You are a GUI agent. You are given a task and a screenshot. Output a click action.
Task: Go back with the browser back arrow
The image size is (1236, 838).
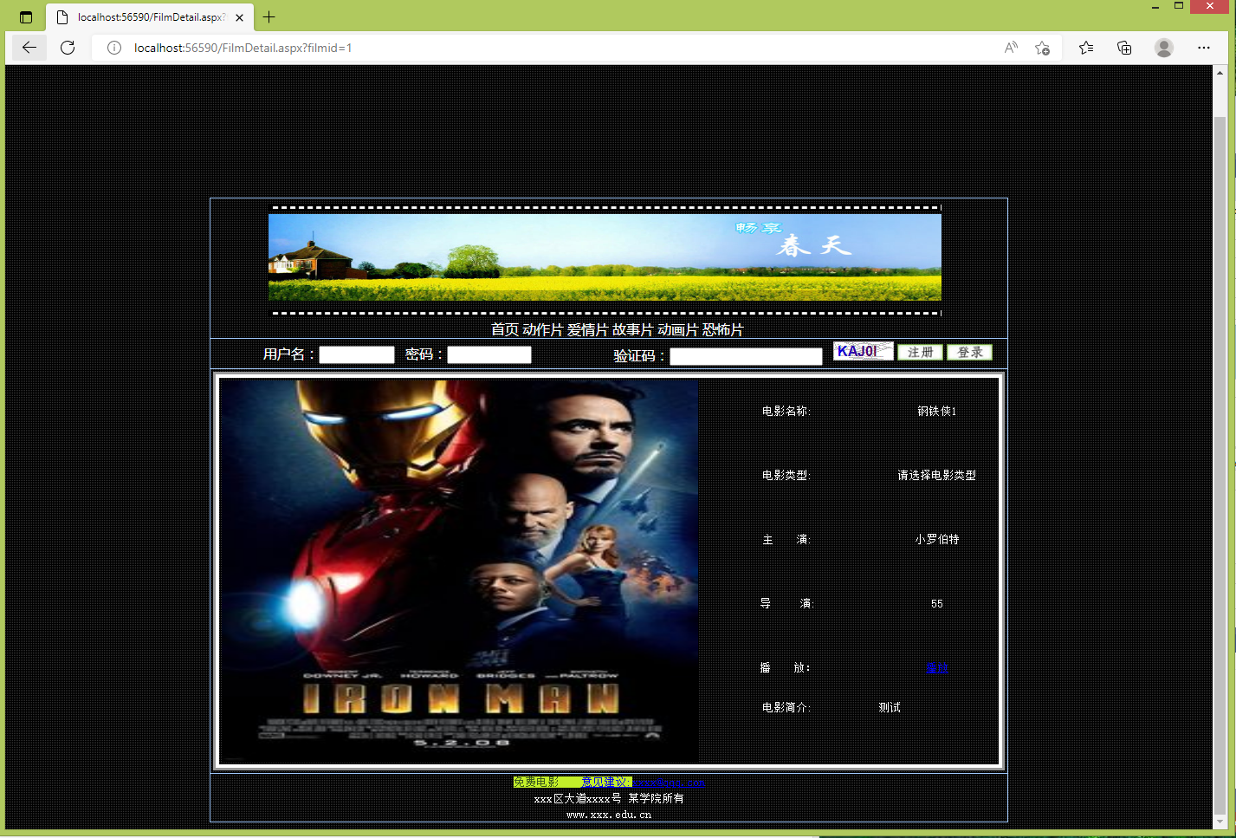click(x=29, y=48)
